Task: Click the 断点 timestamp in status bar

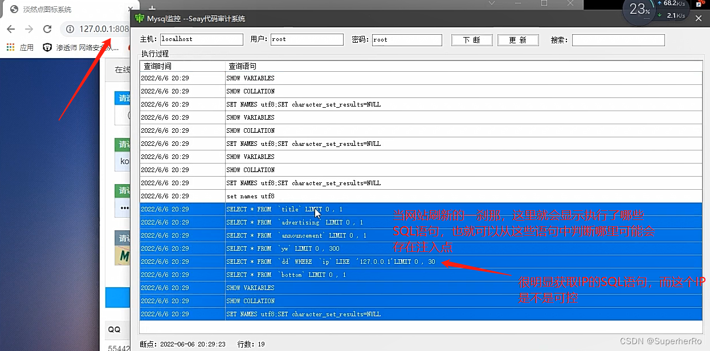Action: tap(182, 344)
